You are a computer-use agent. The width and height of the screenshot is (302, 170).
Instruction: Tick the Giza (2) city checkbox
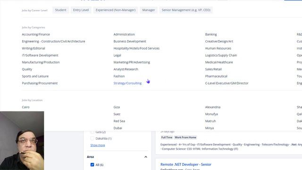click(x=92, y=132)
